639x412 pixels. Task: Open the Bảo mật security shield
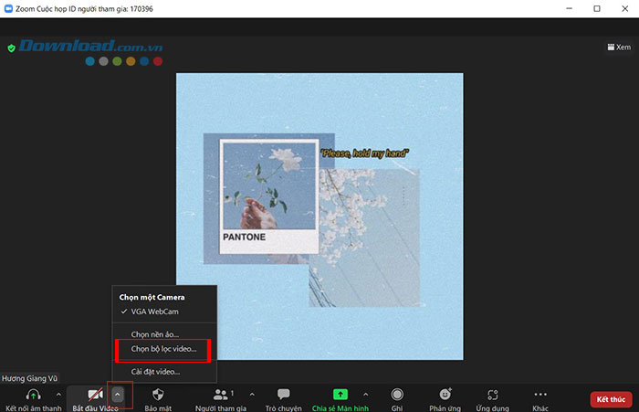click(157, 395)
